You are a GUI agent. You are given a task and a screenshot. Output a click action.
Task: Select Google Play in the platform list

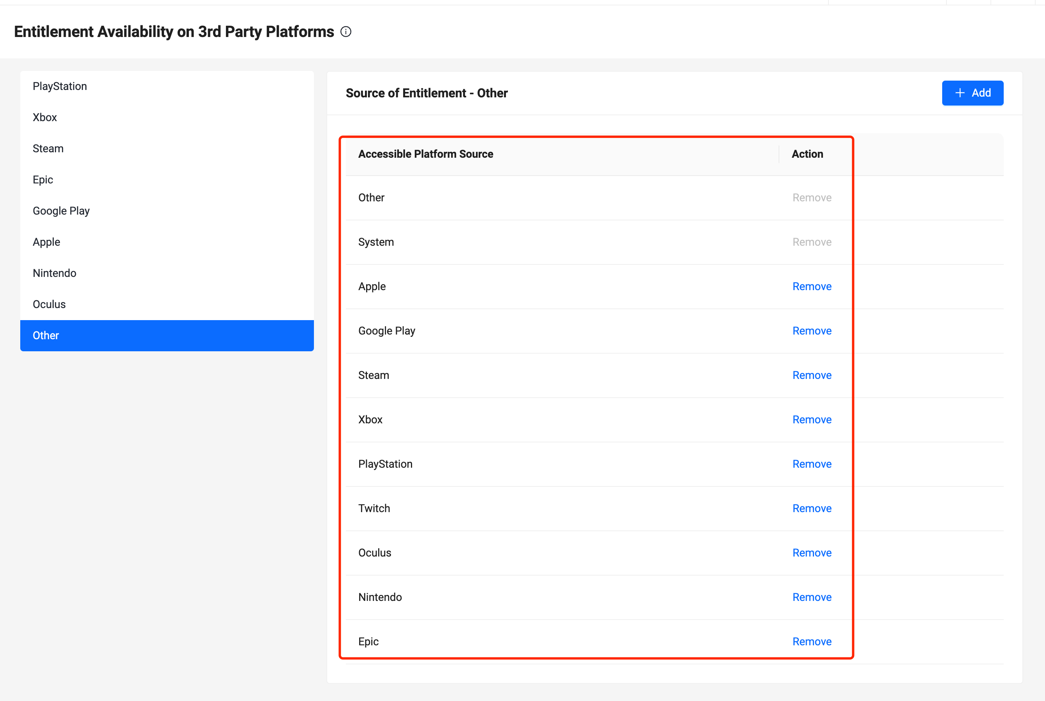(167, 211)
